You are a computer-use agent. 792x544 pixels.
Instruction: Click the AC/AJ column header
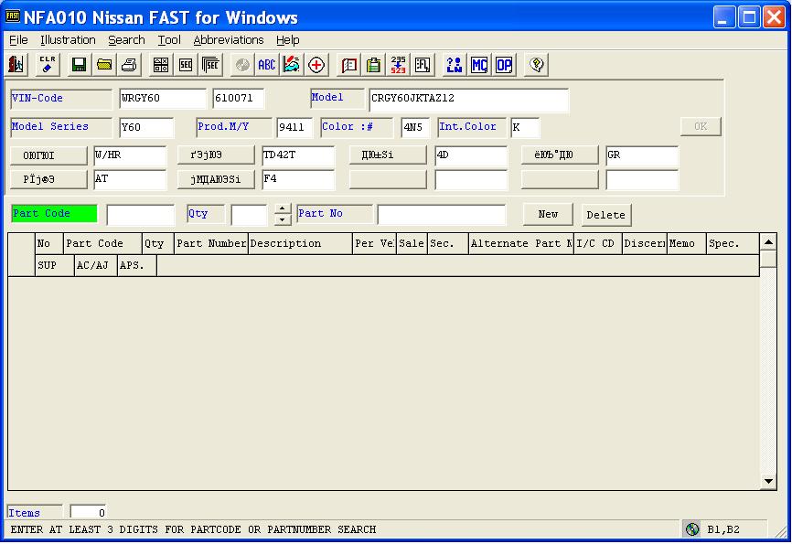(95, 265)
